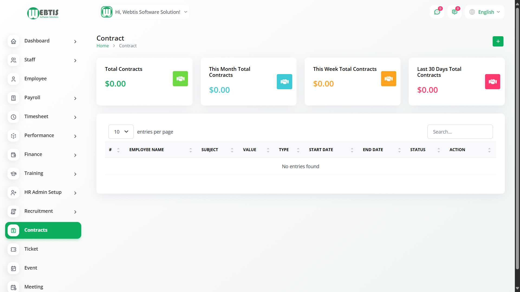Viewport: 520px width, 292px height.
Task: Click the green handshake Total Contracts icon
Action: click(x=180, y=79)
